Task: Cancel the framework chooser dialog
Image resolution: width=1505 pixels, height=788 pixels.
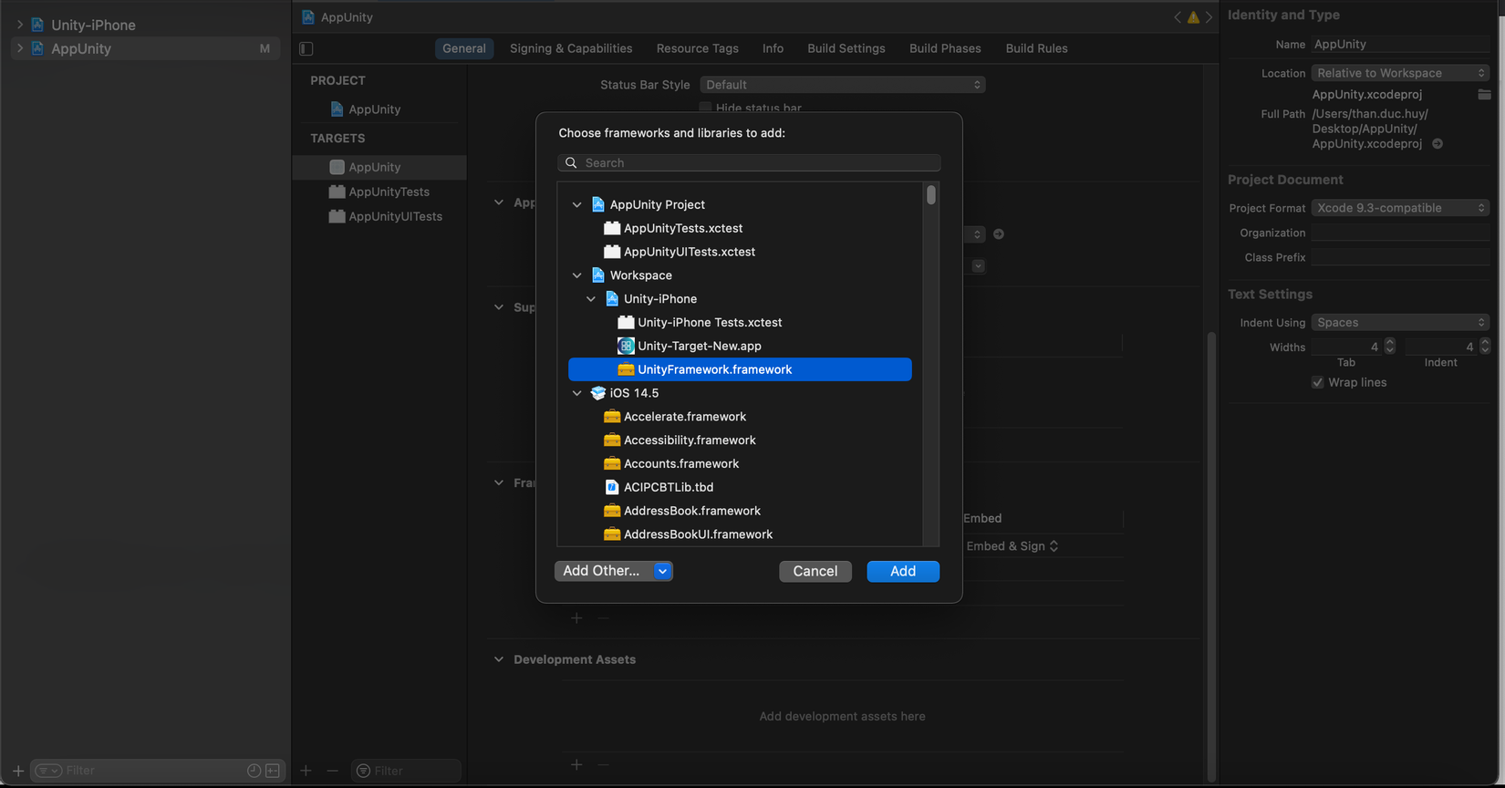Action: pos(815,571)
